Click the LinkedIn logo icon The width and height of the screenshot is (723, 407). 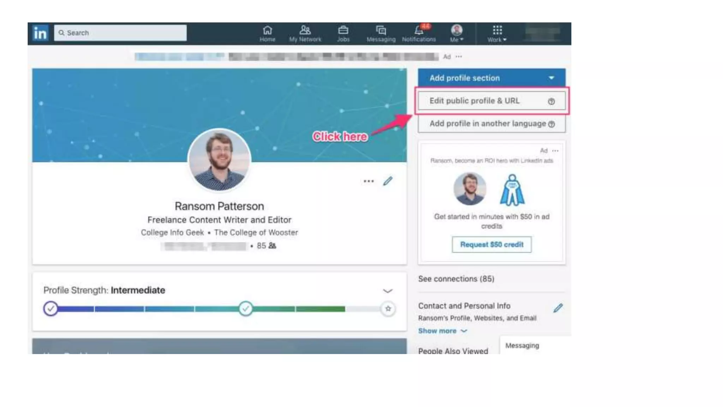[x=40, y=33]
